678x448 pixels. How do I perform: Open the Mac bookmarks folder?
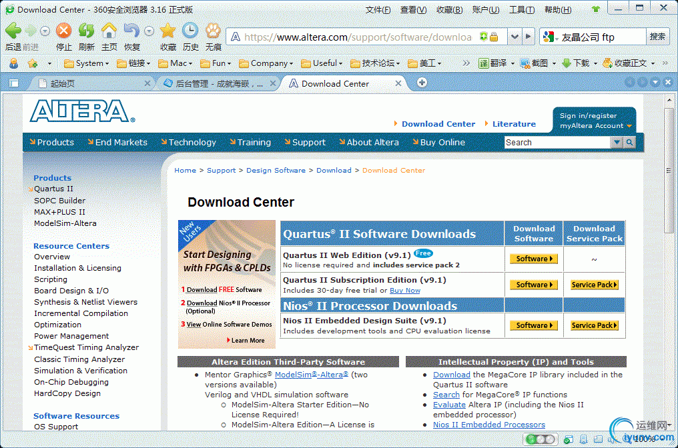(175, 63)
